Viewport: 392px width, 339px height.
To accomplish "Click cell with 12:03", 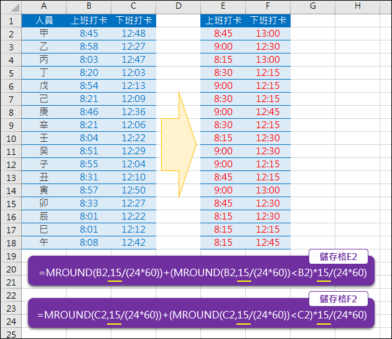I will pyautogui.click(x=134, y=73).
